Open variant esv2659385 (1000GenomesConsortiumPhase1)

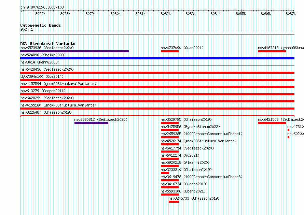[x=202, y=134]
